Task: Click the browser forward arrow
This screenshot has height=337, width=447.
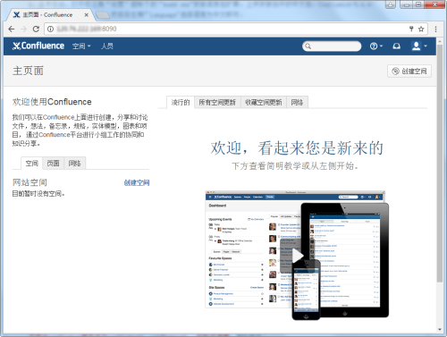Action: coord(23,29)
